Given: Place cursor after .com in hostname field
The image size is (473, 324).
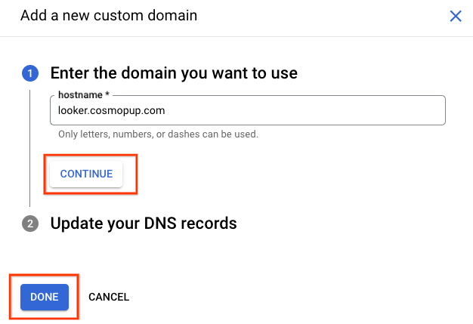Looking at the screenshot, I should (168, 110).
